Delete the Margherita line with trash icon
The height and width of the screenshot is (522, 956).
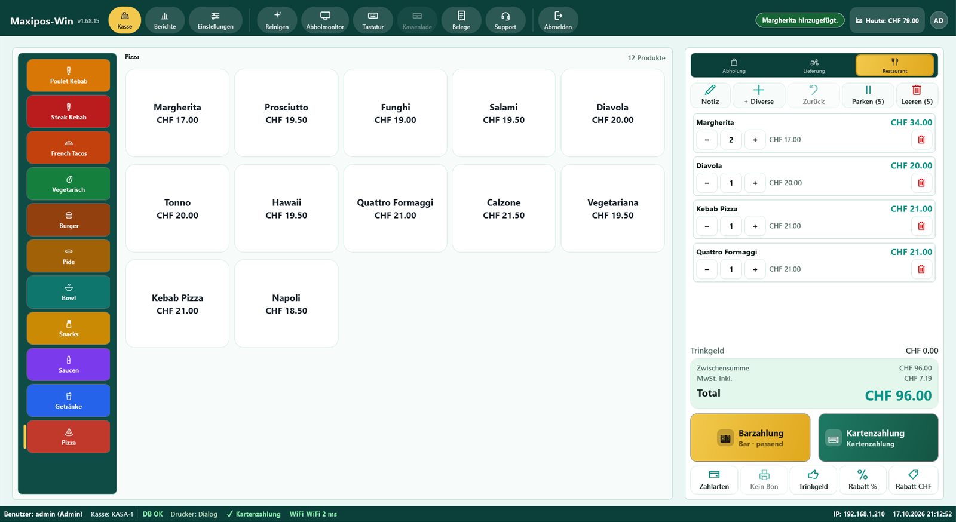pos(921,140)
